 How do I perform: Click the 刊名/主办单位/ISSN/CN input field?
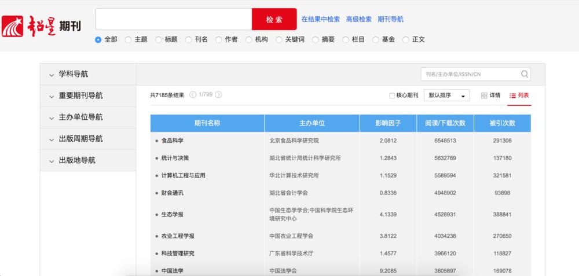470,74
